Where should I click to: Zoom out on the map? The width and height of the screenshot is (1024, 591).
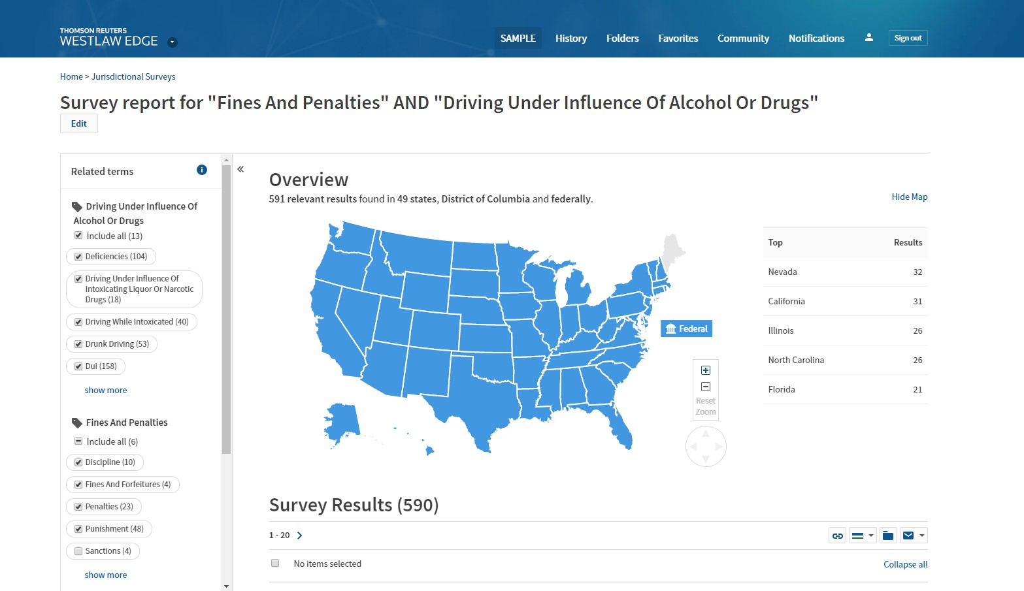click(x=706, y=387)
